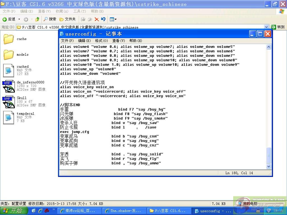This screenshot has height=215, width=287.
Task: Click the Windows flag logo in Explorer
Action: 282,11
